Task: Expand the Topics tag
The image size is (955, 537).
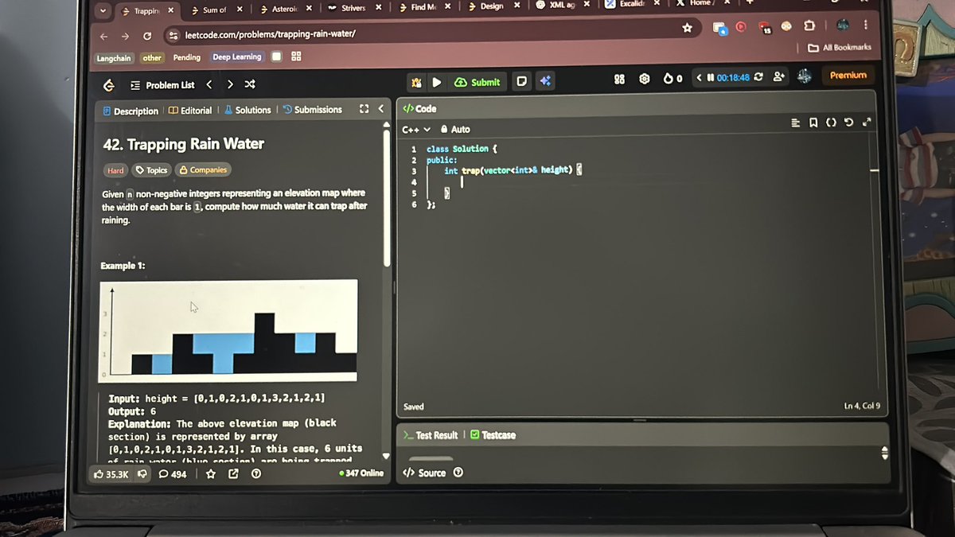Action: click(151, 170)
